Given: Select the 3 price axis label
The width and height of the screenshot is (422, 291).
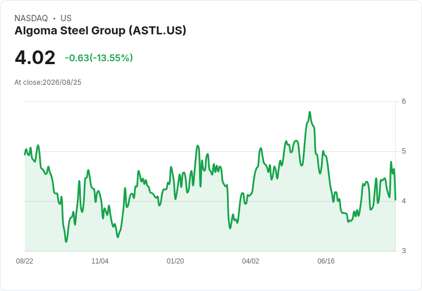Looking at the screenshot, I should click(x=404, y=251).
